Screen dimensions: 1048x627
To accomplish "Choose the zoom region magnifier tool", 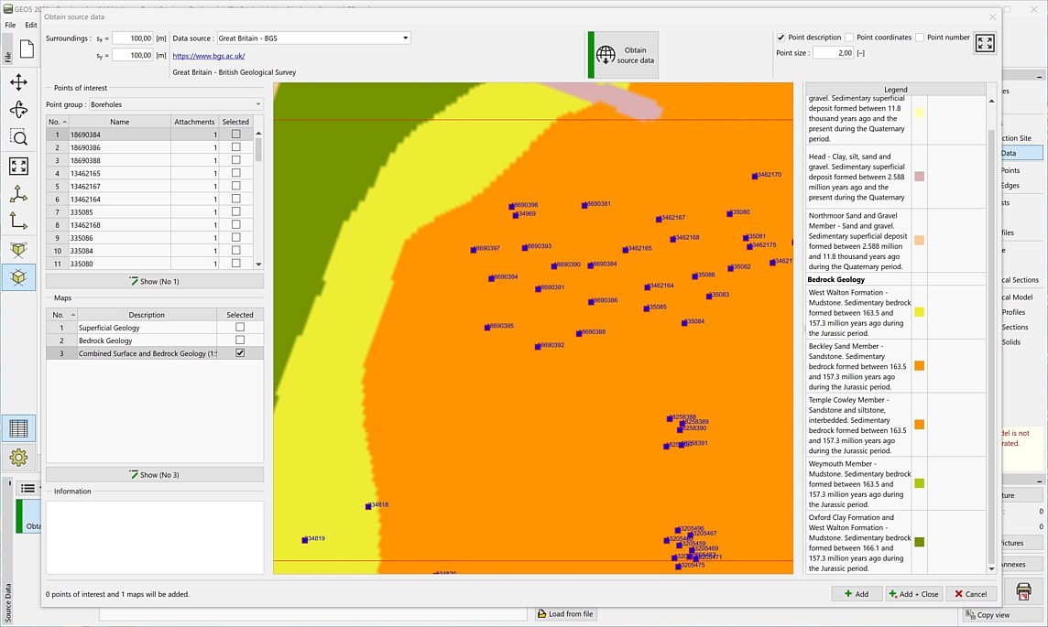I will [18, 137].
